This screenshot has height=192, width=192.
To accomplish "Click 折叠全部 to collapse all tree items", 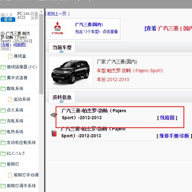I will [34, 16].
